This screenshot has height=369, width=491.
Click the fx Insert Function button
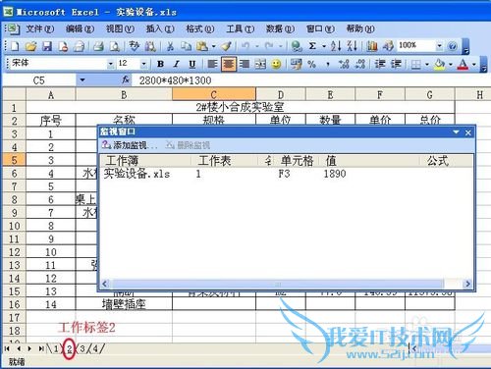click(126, 79)
